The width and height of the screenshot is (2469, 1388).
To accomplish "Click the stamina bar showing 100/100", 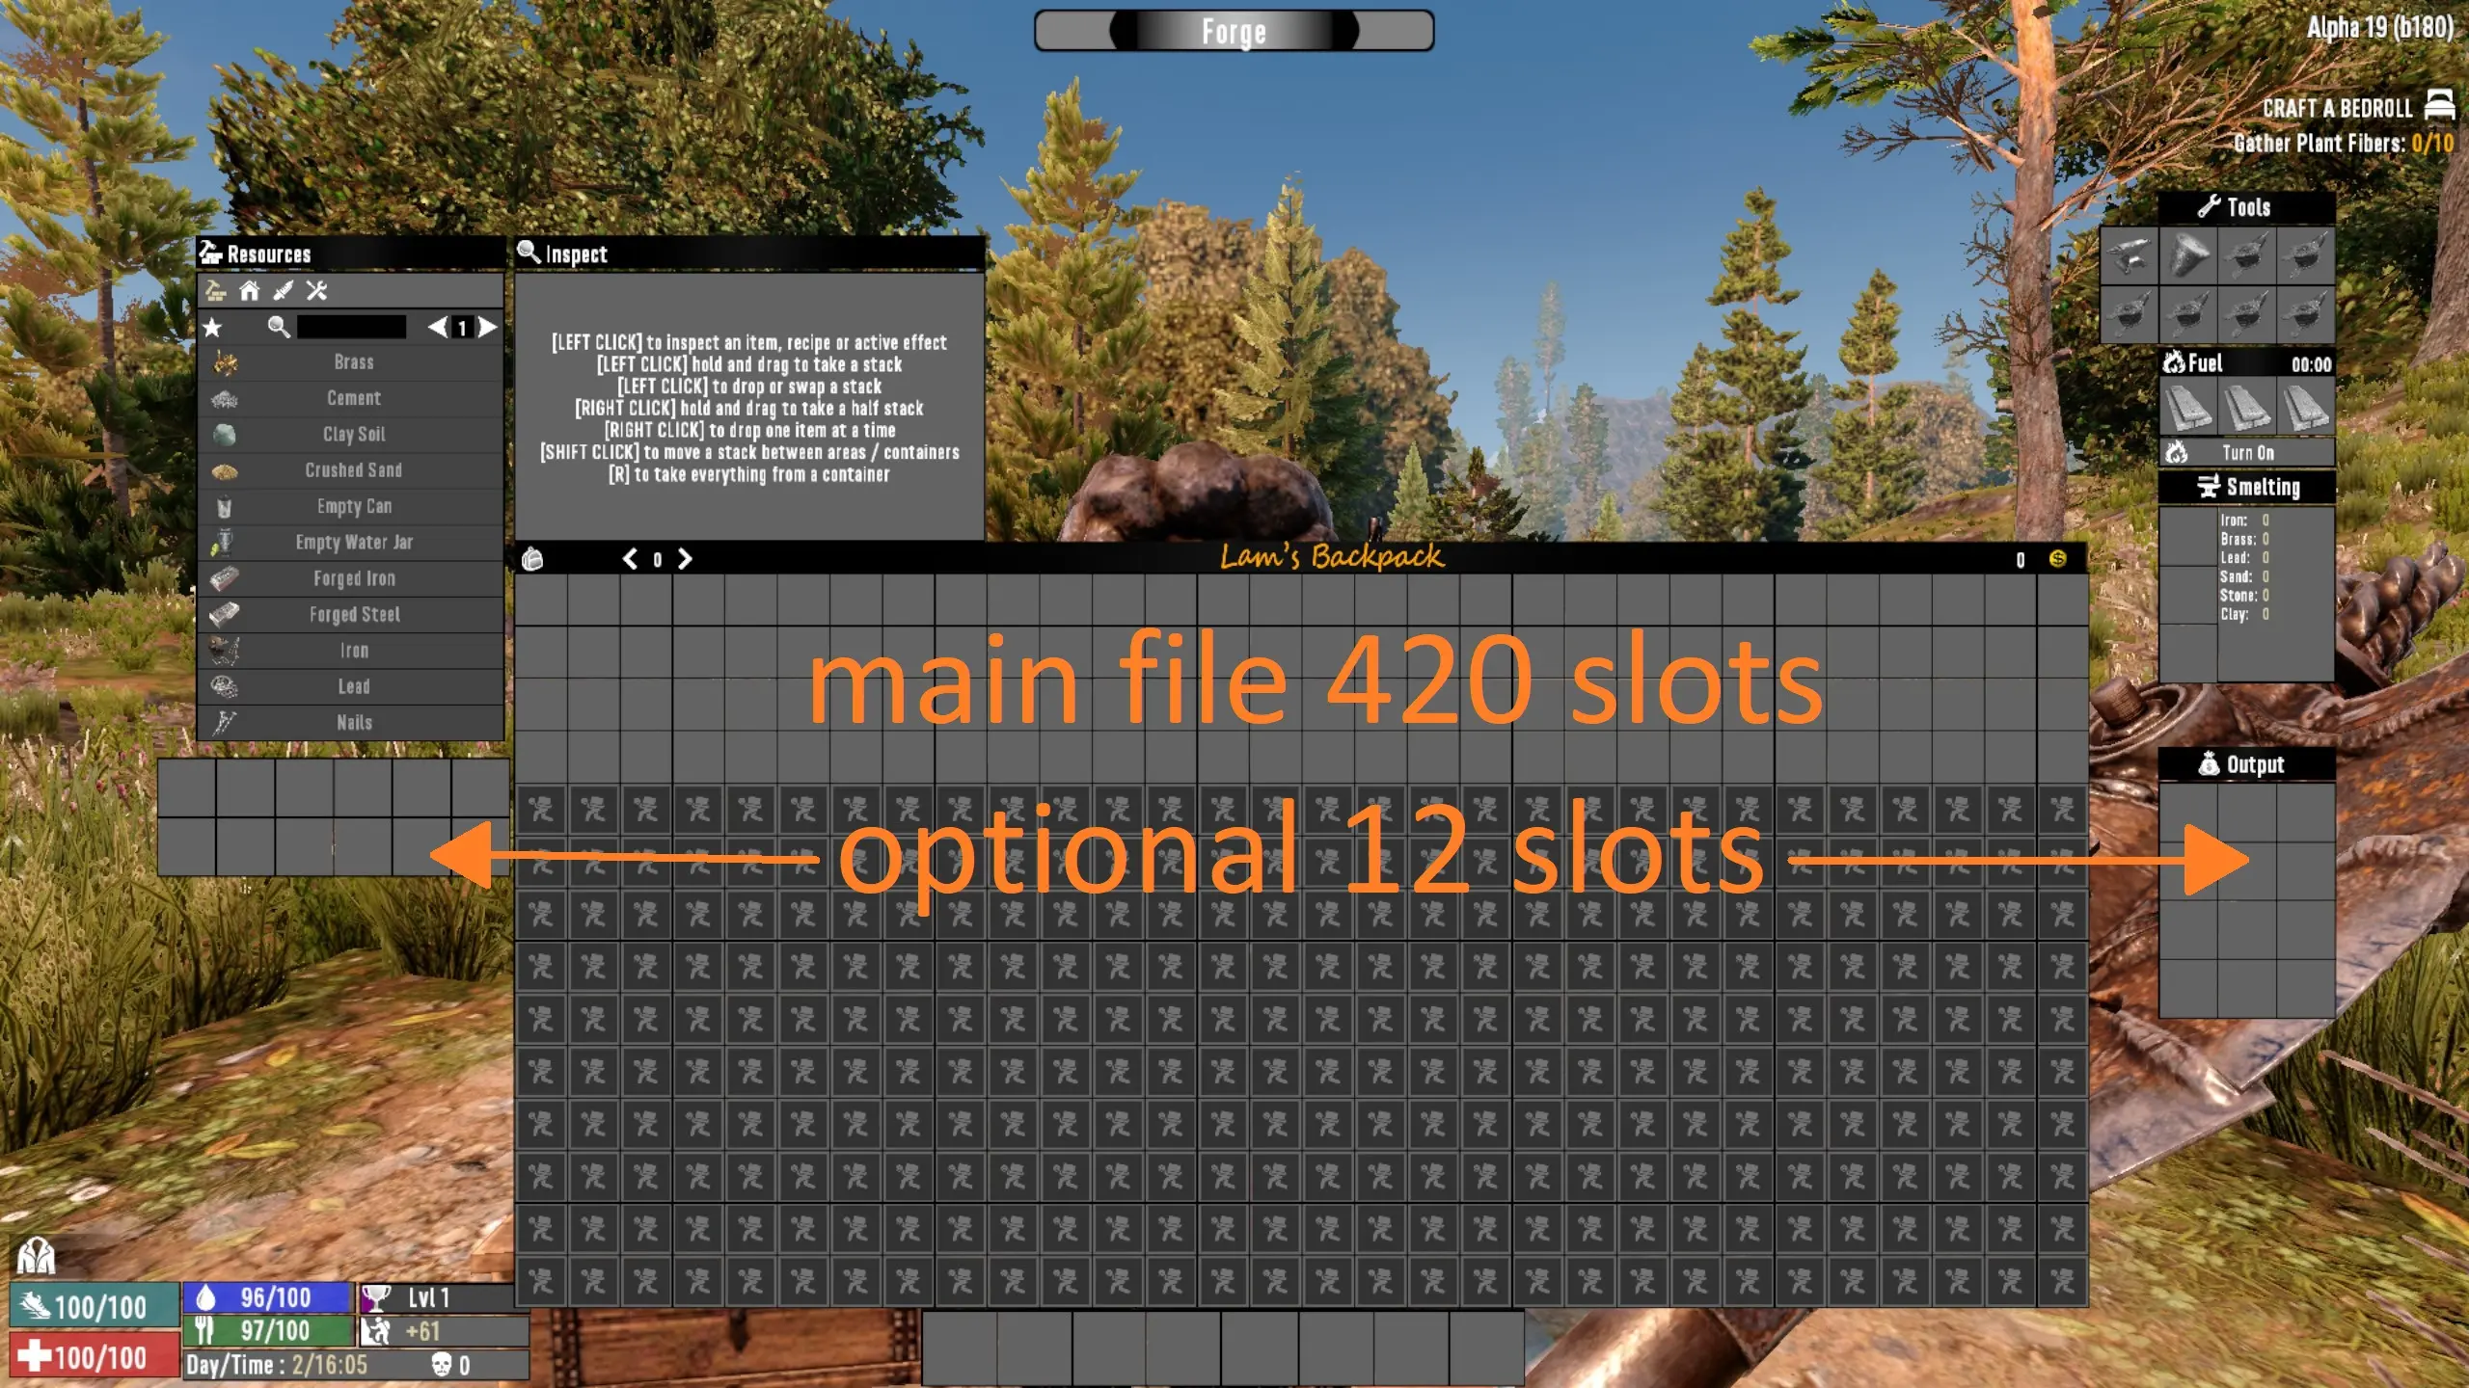I will (95, 1306).
